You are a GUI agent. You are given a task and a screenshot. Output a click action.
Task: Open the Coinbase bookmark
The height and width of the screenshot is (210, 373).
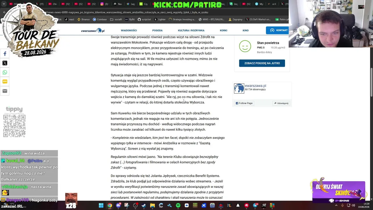(100, 20)
